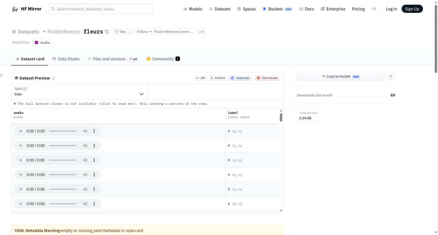Click the third row audio seek bar
Viewport: 438px width, 235px height.
pos(63,160)
